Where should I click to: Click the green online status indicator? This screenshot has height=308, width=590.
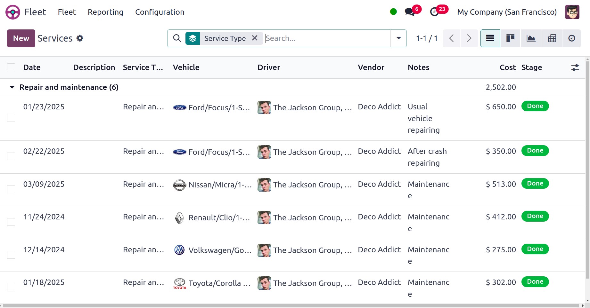393,12
